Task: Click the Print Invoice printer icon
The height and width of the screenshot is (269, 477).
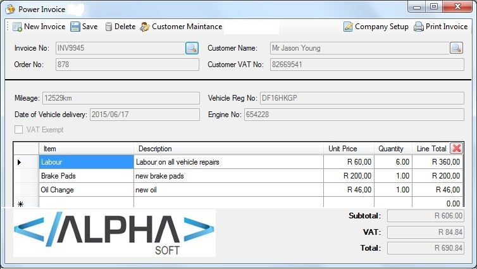Action: 419,27
